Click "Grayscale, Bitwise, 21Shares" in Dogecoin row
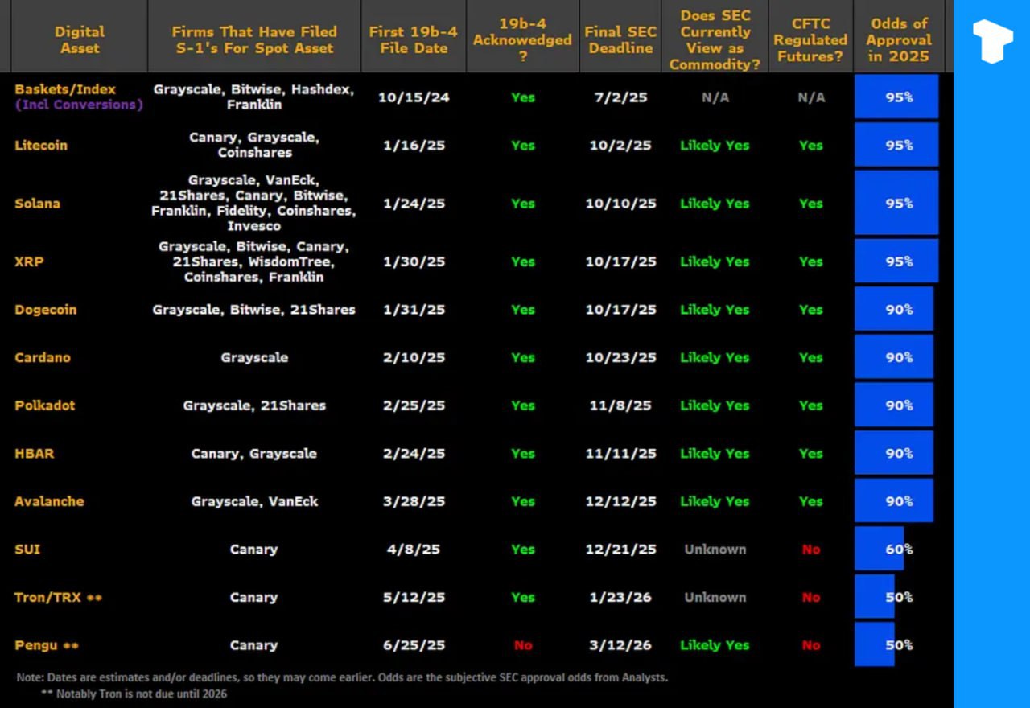Viewport: 1030px width, 708px height. pos(253,310)
